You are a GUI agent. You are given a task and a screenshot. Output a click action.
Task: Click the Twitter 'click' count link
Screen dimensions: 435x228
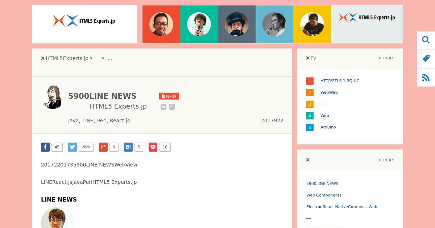pyautogui.click(x=86, y=147)
